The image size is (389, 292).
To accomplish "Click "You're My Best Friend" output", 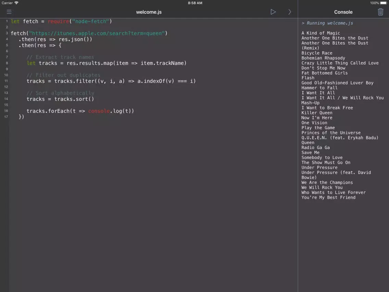I will (328, 197).
